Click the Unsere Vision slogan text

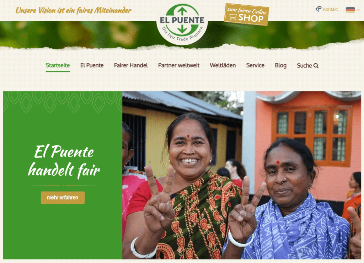coord(73,10)
